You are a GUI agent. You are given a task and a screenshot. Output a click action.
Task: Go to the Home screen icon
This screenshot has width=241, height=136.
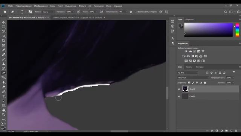click(x=5, y=12)
